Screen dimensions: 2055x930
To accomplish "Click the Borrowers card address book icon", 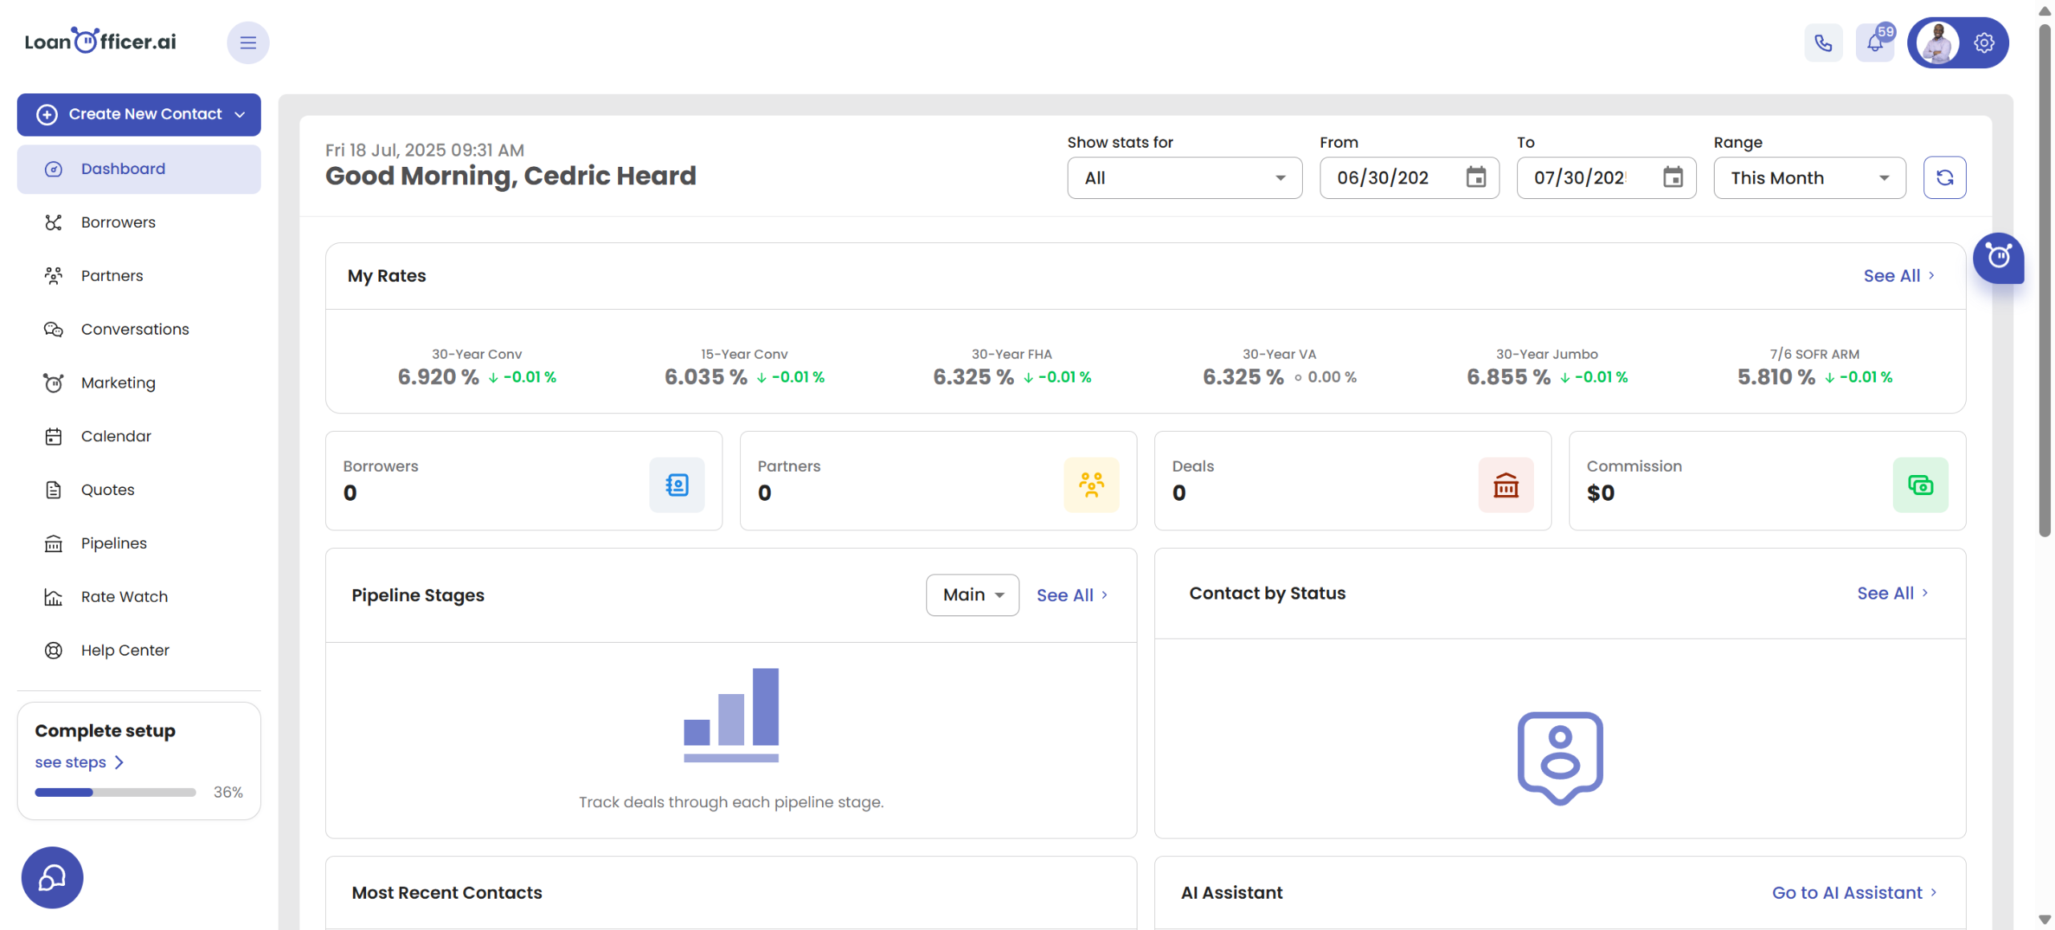I will pyautogui.click(x=676, y=485).
